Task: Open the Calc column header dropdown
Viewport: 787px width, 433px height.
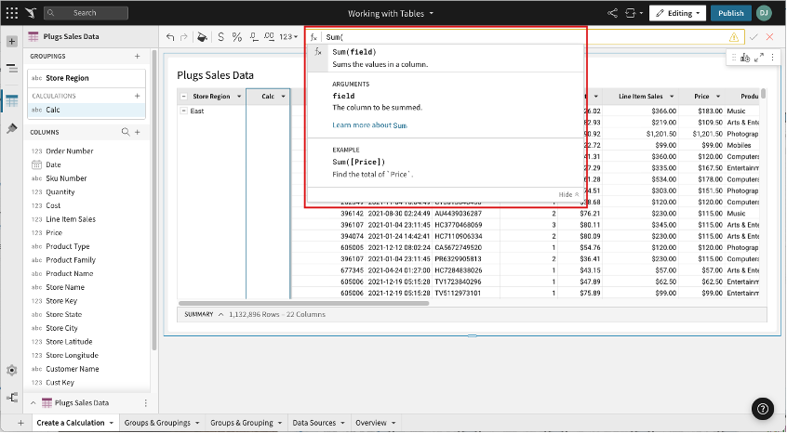Action: (283, 97)
